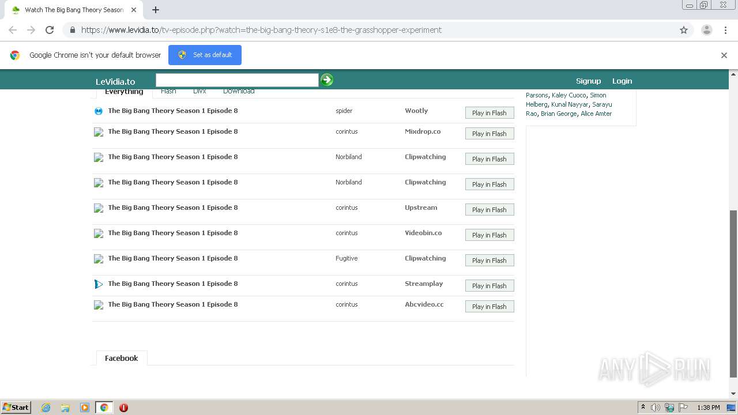This screenshot has width=738, height=415.
Task: Click uploader name "Fugitive"
Action: [347, 258]
